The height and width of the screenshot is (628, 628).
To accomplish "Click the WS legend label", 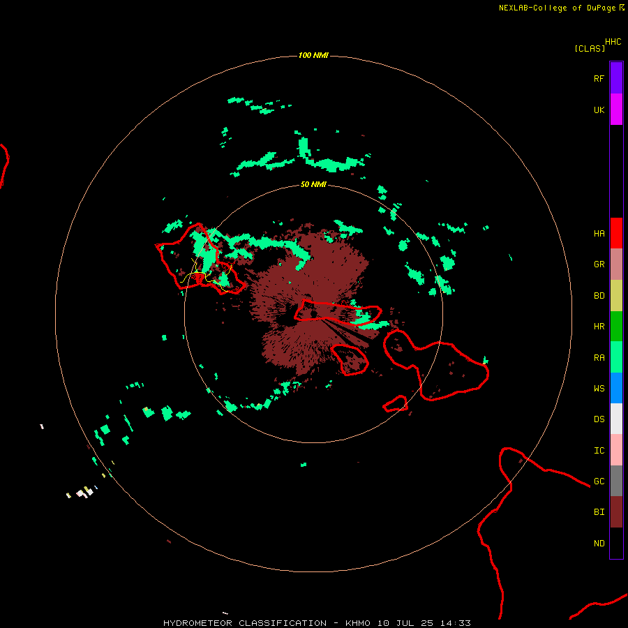I will pyautogui.click(x=599, y=389).
